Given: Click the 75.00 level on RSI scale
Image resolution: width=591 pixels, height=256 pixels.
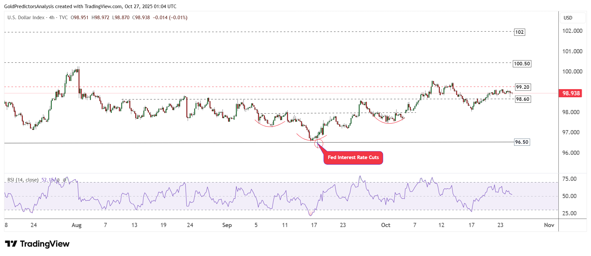Looking at the screenshot, I should pyautogui.click(x=569, y=179).
